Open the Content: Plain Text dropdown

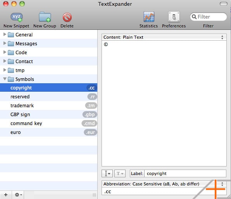coord(164,37)
